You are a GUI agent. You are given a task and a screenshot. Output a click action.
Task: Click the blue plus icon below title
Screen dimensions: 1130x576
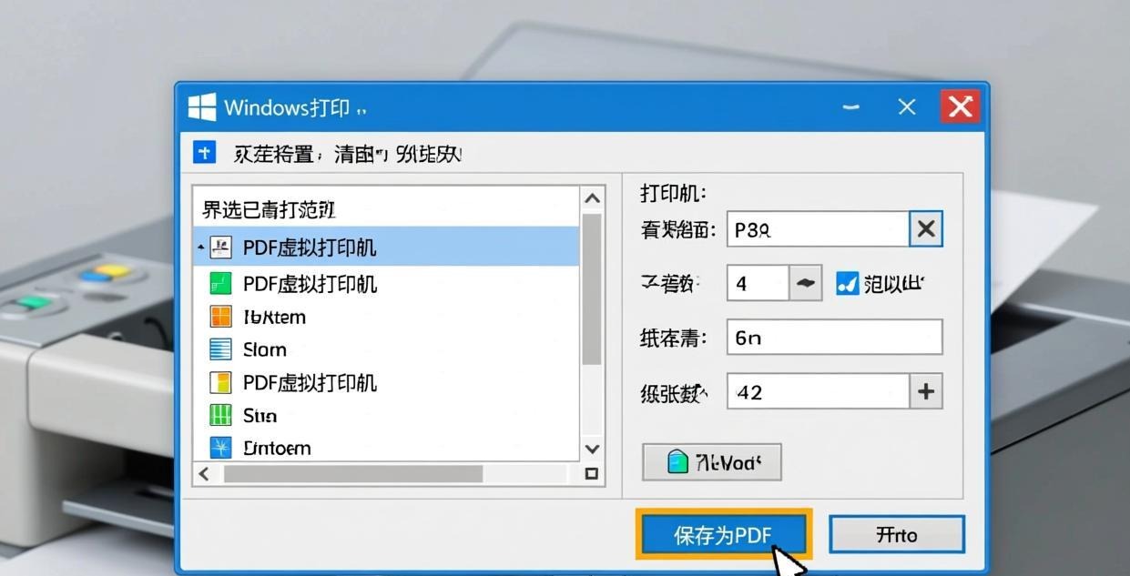click(x=205, y=153)
